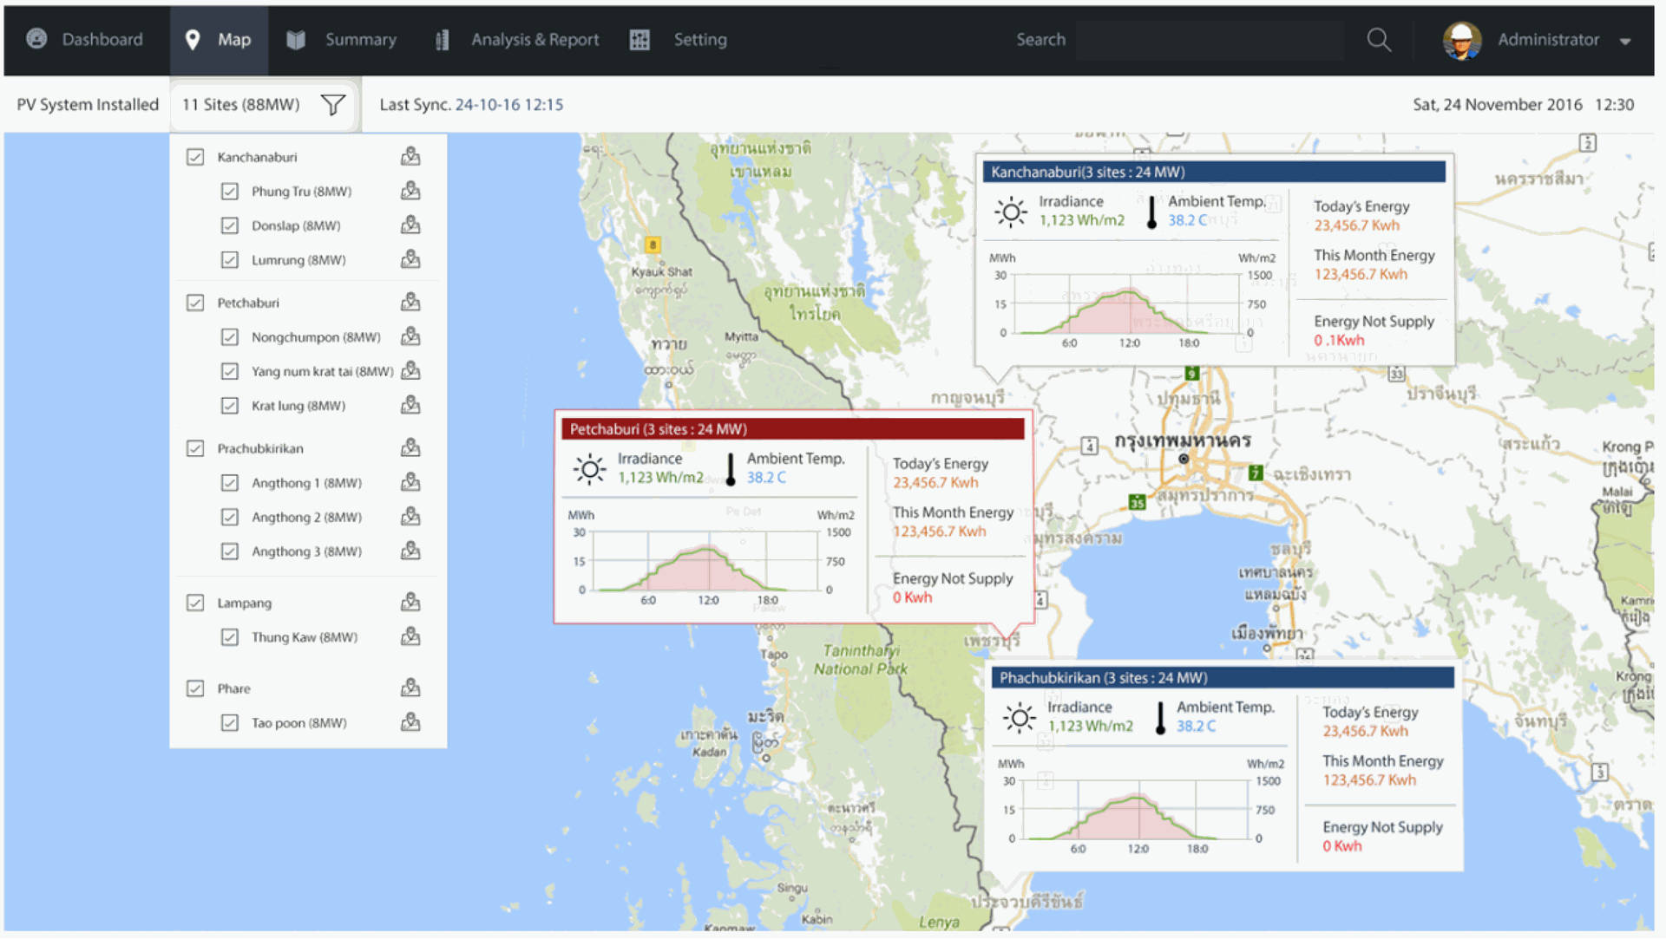This screenshot has height=939, width=1666.
Task: Click the filter icon next to 11 Sites
Action: tap(332, 104)
